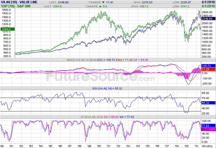This screenshot has height=148, width=216.
Task: Click the blue 6/1/2010 date label
Action: [208, 2]
